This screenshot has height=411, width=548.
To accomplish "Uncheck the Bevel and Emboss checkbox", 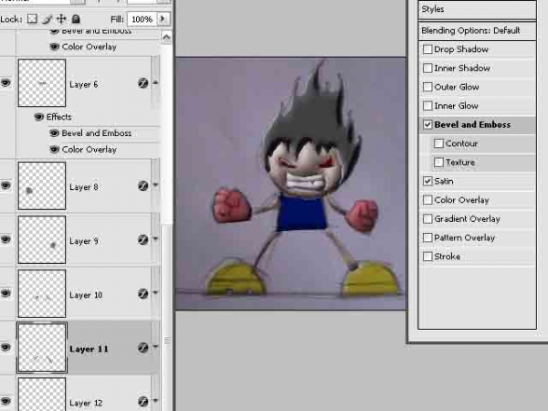I will tap(427, 124).
